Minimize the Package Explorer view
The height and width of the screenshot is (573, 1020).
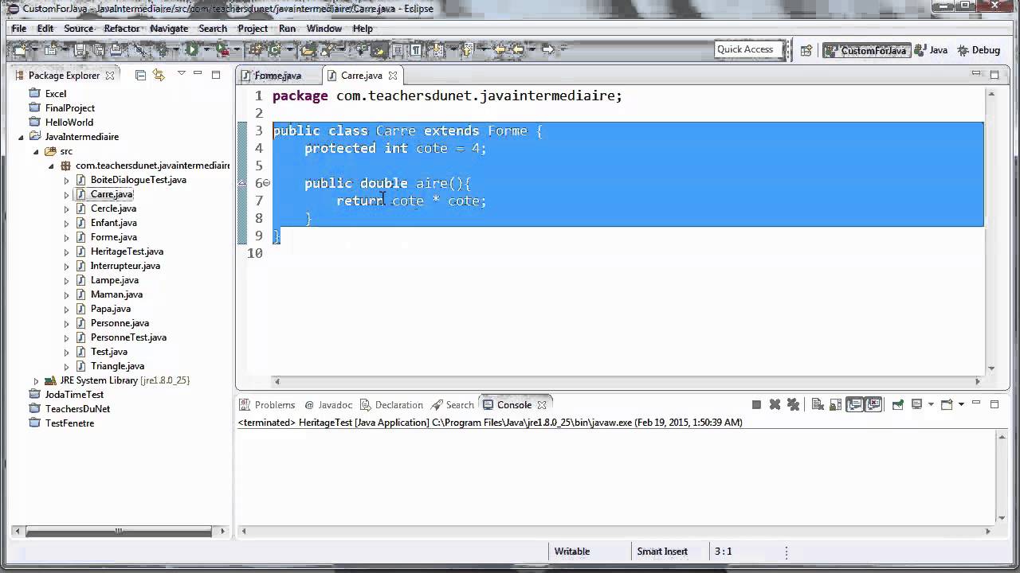coord(198,75)
